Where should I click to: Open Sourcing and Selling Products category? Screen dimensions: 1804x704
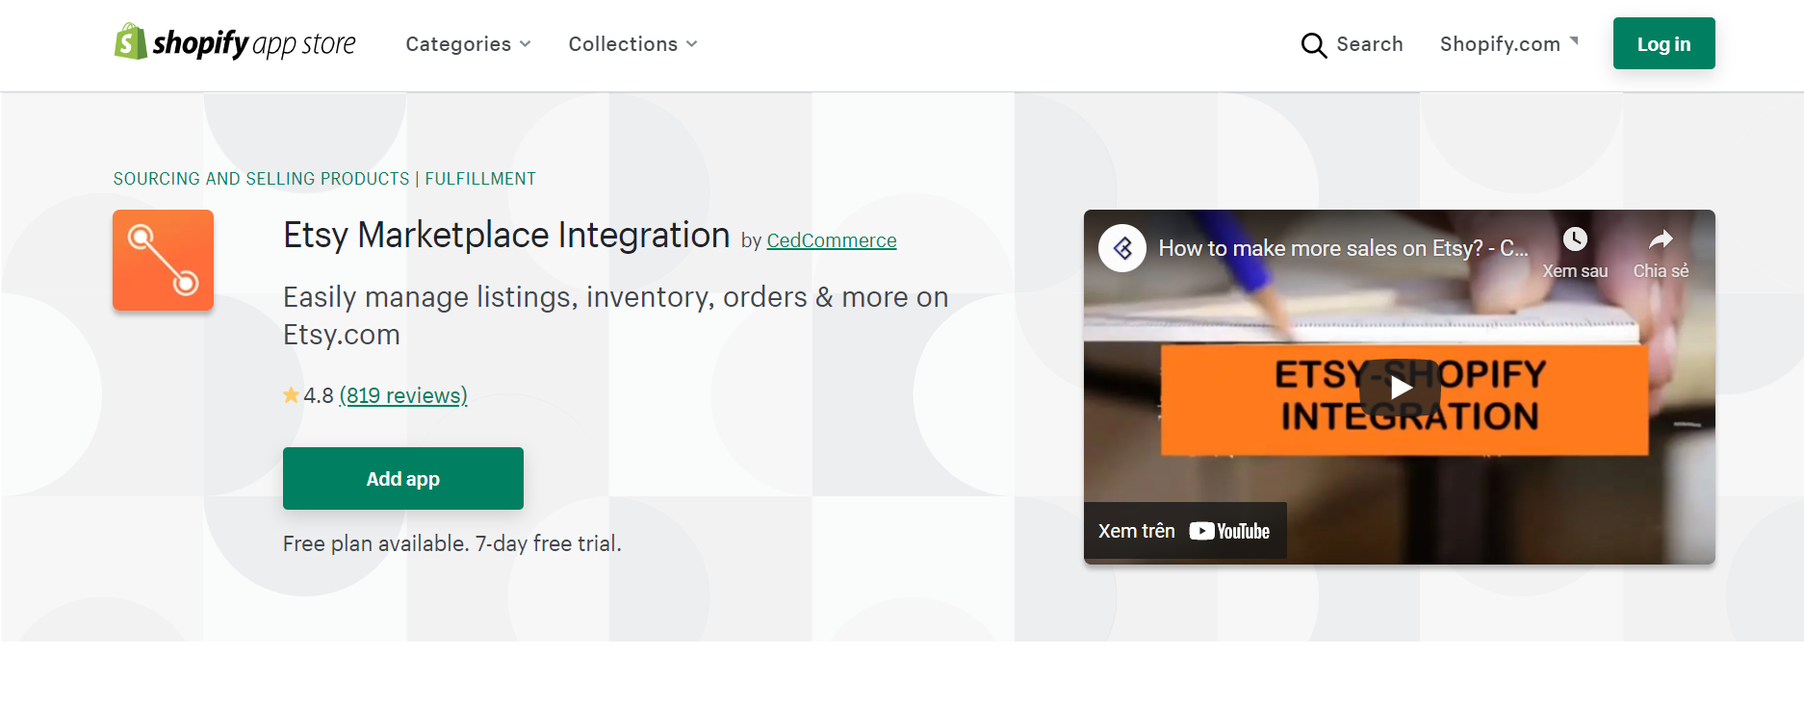point(261,179)
